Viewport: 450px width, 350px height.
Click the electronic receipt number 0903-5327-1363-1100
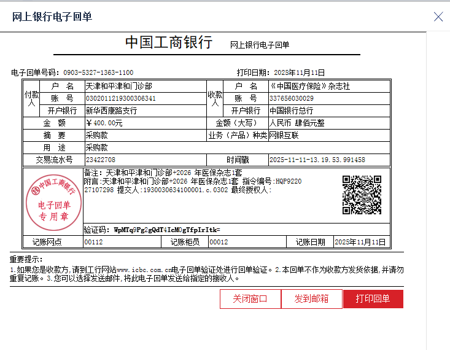click(98, 72)
